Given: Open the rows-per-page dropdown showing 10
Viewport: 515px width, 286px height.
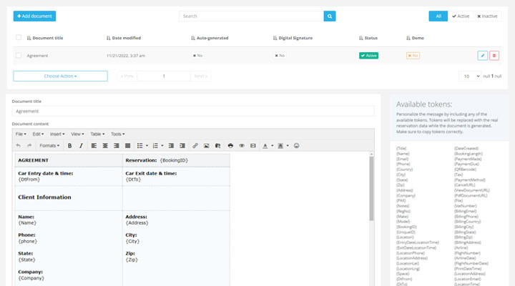Looking at the screenshot, I should pyautogui.click(x=470, y=77).
